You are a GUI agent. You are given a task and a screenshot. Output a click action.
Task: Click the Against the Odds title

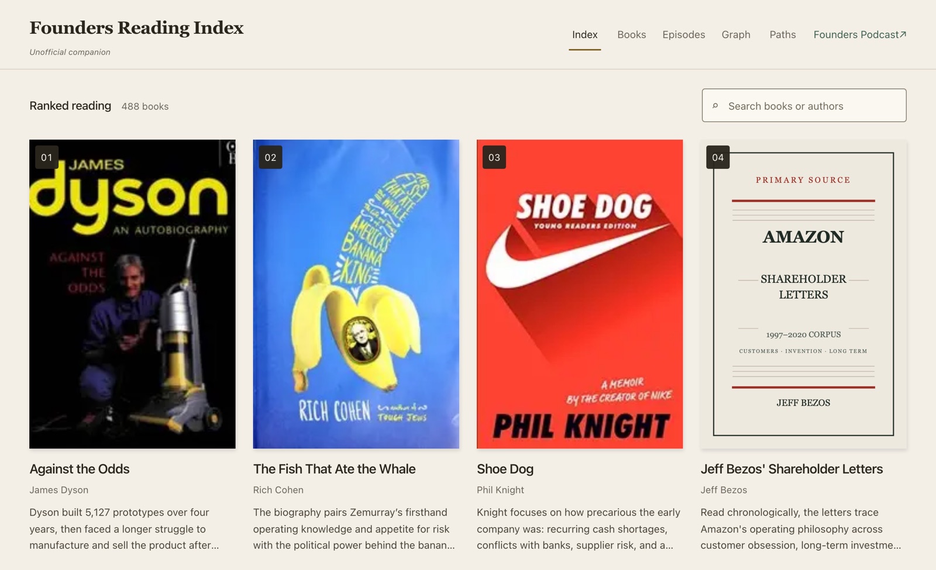tap(80, 469)
